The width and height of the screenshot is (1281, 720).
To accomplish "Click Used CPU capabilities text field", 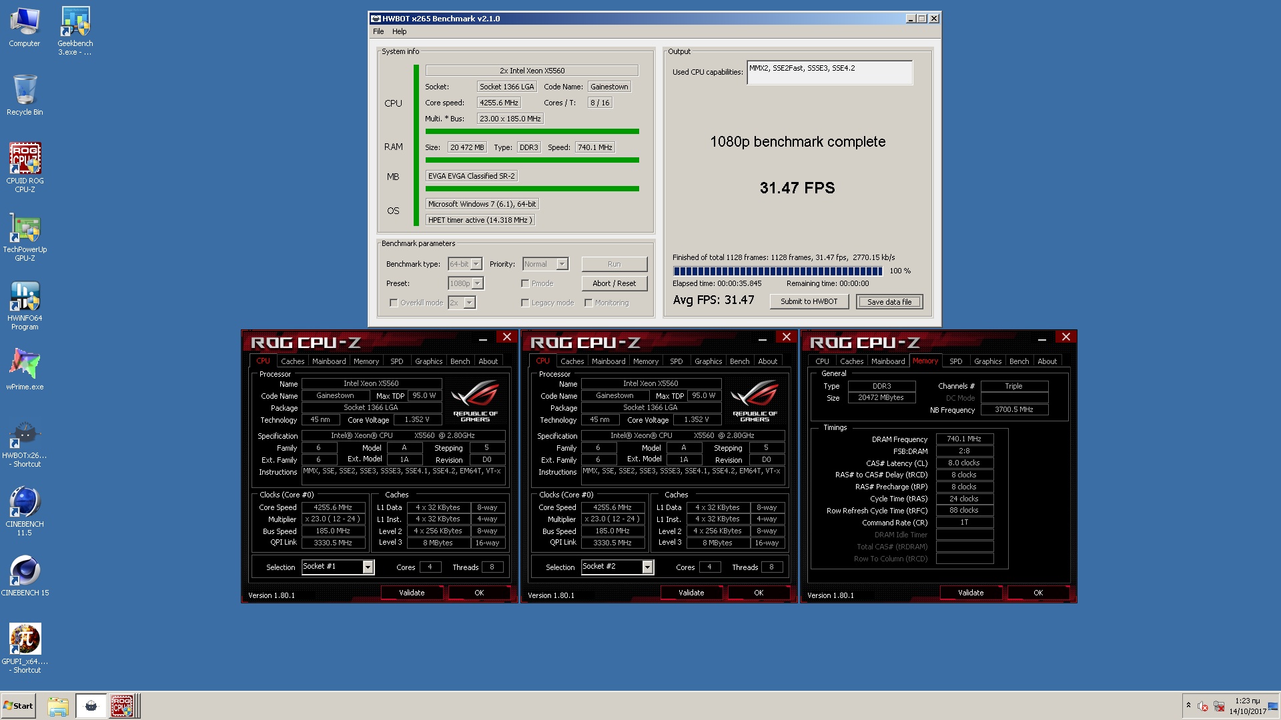I will [829, 73].
